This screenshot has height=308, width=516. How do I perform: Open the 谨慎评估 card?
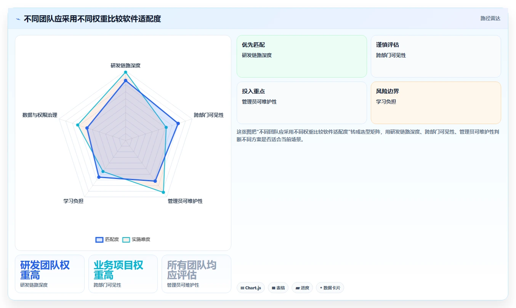[x=436, y=56]
